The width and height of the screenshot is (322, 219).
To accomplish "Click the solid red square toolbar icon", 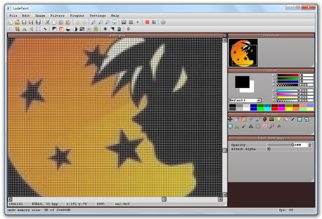I will (x=147, y=22).
